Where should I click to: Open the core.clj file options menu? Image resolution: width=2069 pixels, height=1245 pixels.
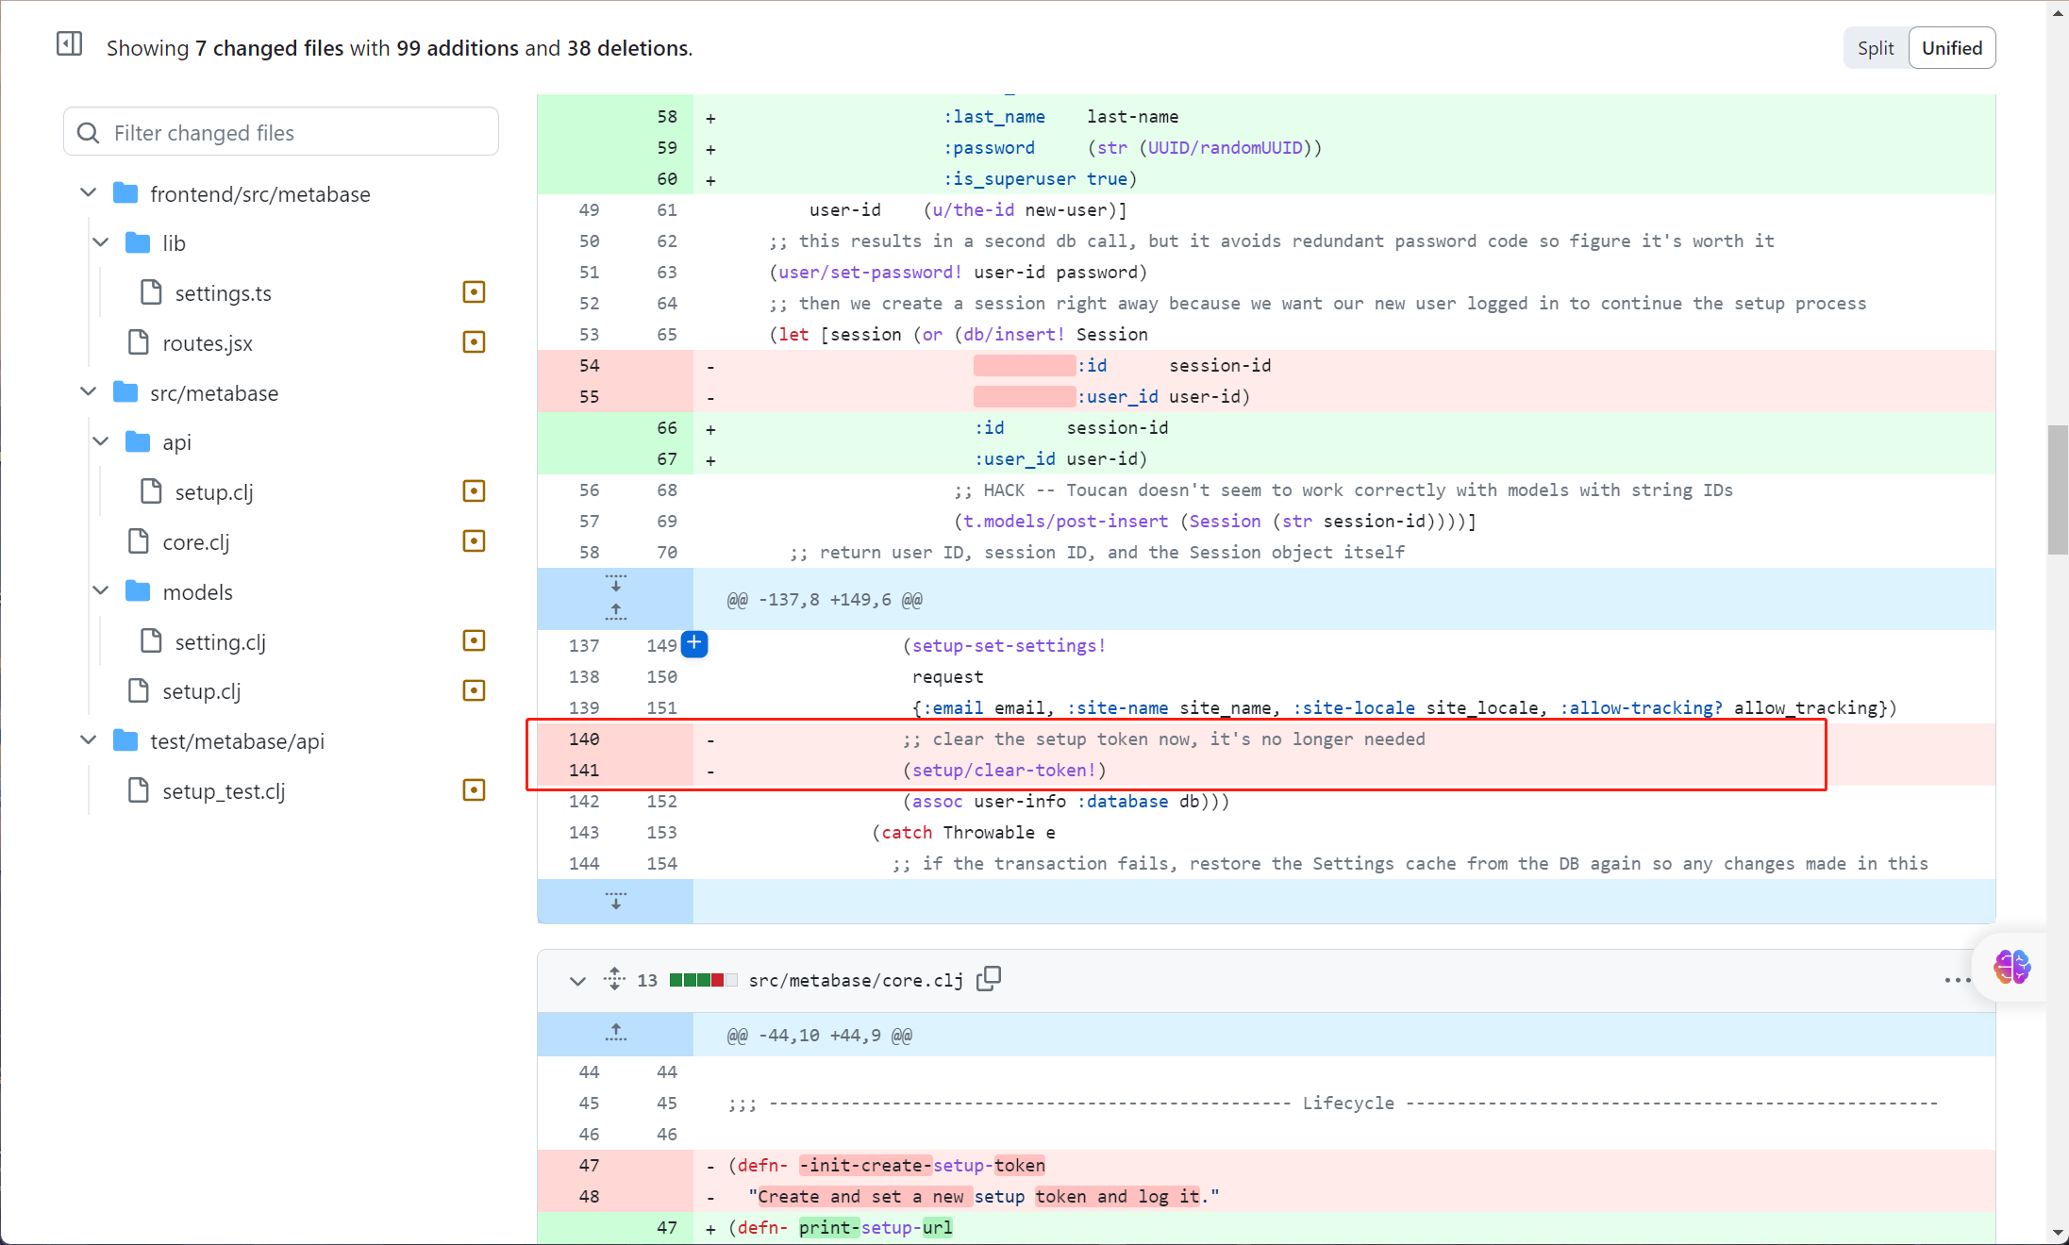point(1957,980)
